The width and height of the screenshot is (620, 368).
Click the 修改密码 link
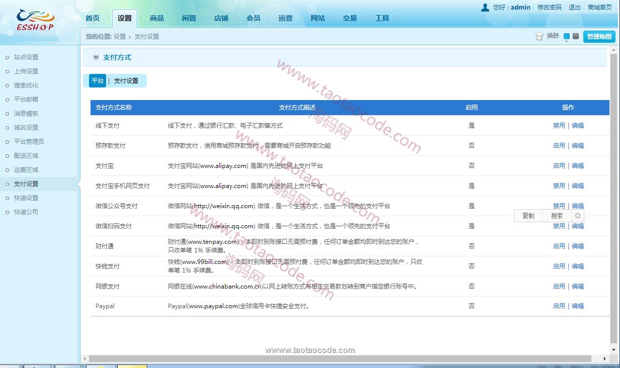[x=549, y=7]
